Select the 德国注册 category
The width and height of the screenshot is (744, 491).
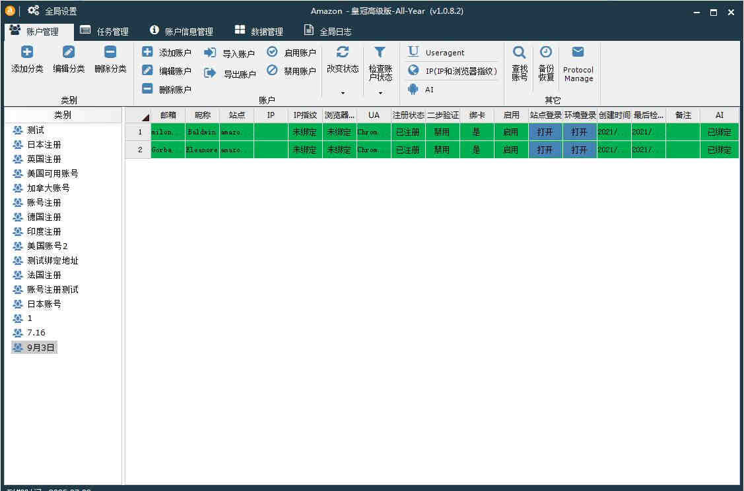click(44, 217)
